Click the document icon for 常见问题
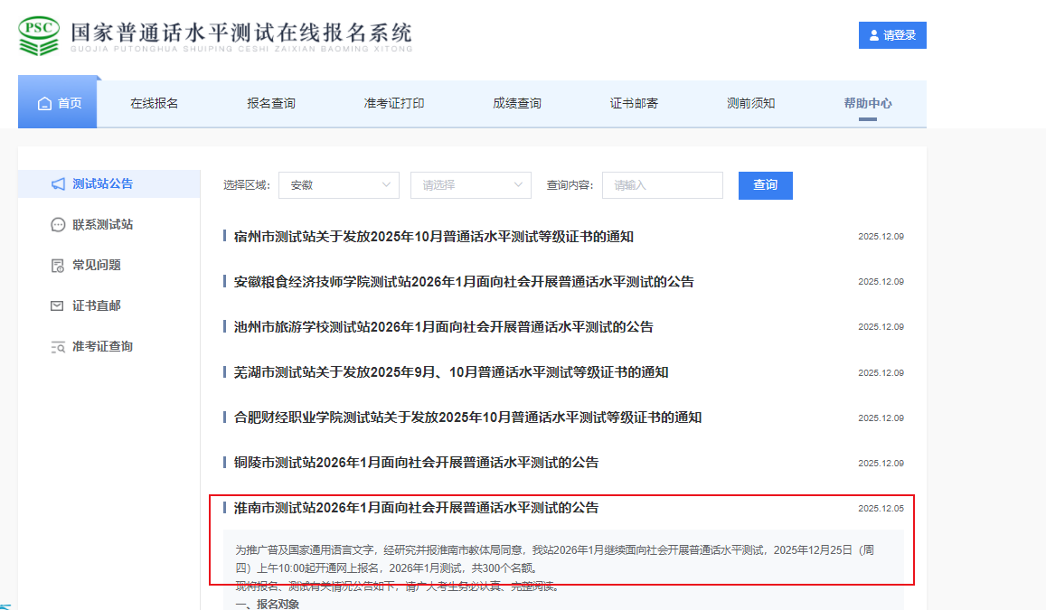Image resolution: width=1046 pixels, height=610 pixels. pyautogui.click(x=58, y=266)
